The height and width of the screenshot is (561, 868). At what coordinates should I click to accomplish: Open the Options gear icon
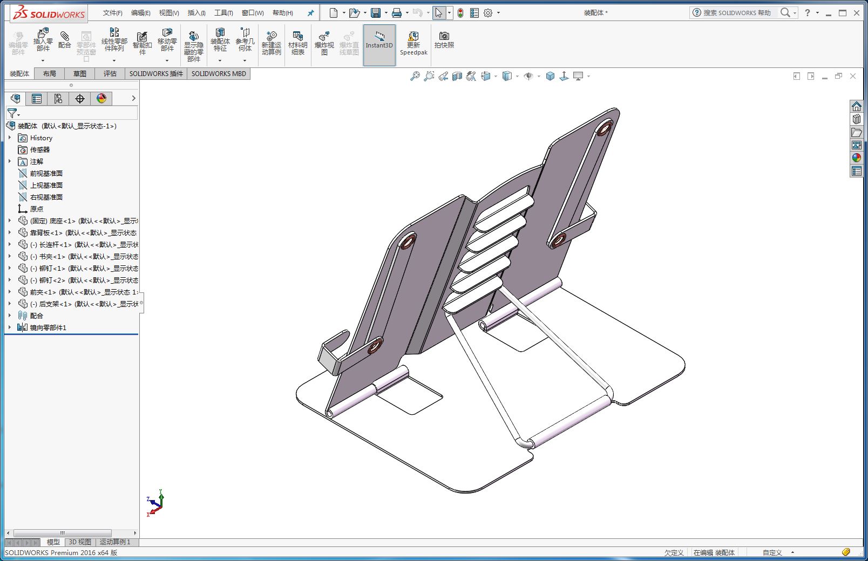(x=488, y=13)
